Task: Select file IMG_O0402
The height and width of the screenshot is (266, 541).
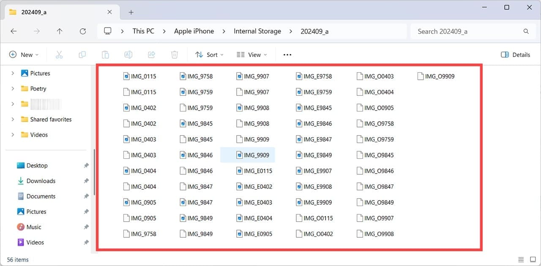Action: 314,234
